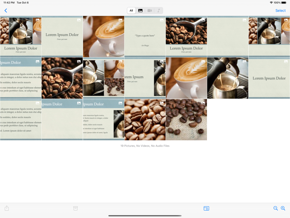Tap the Select button
Image resolution: width=290 pixels, height=218 pixels.
280,10
